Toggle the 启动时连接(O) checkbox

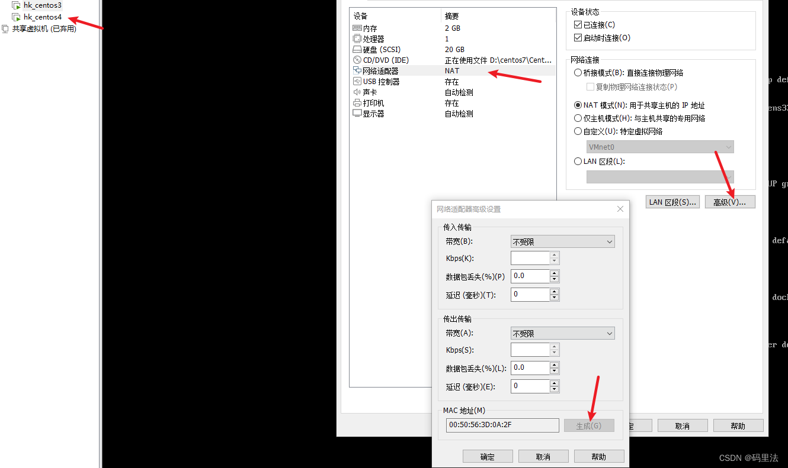coord(578,38)
